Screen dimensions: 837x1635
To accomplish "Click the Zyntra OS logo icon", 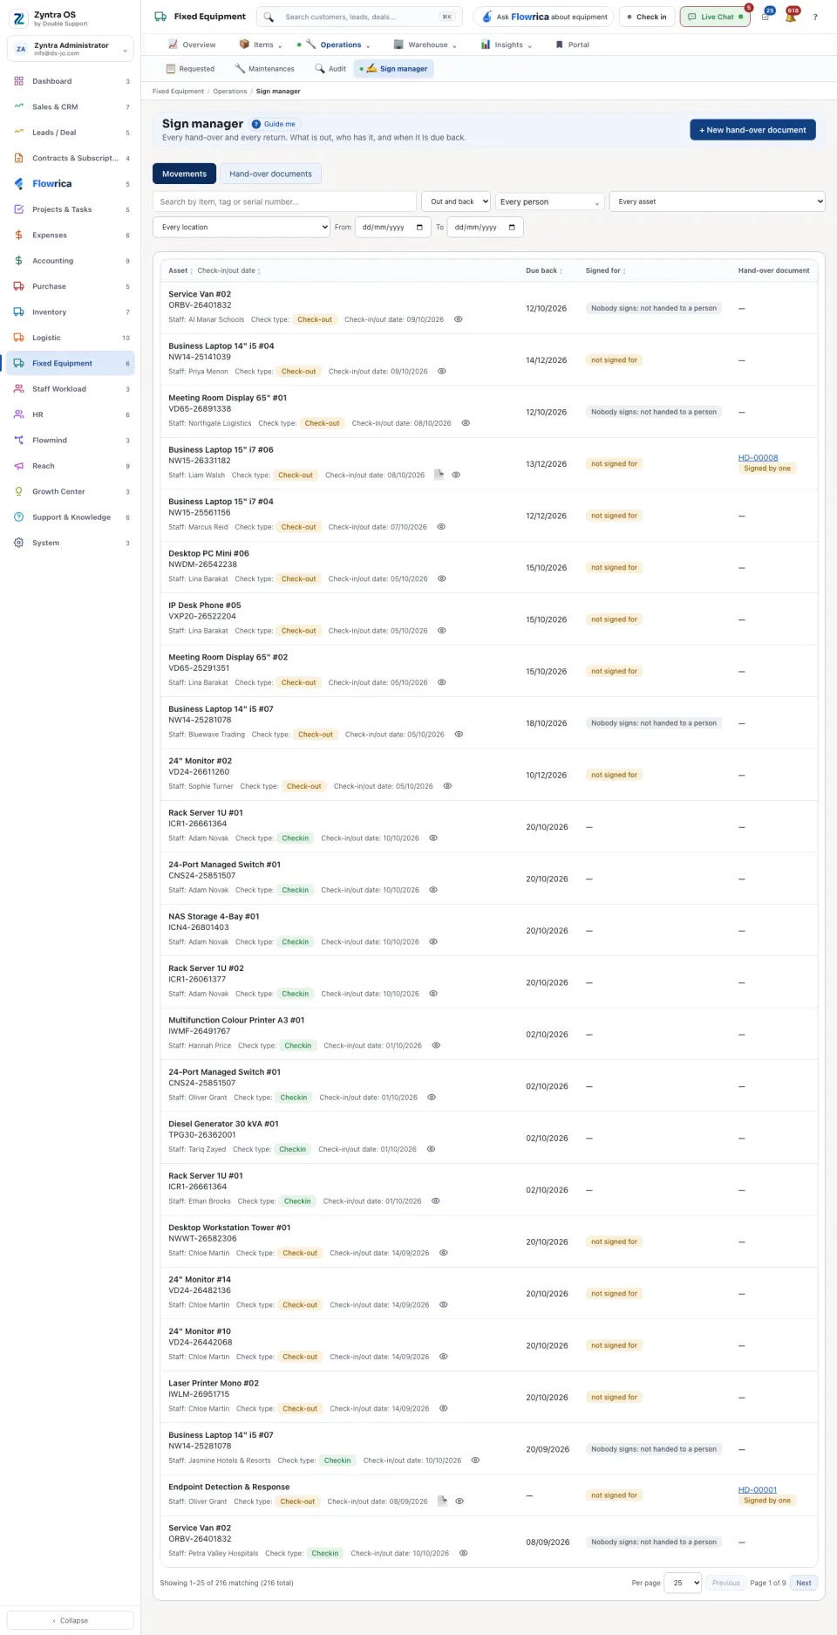I will [19, 17].
